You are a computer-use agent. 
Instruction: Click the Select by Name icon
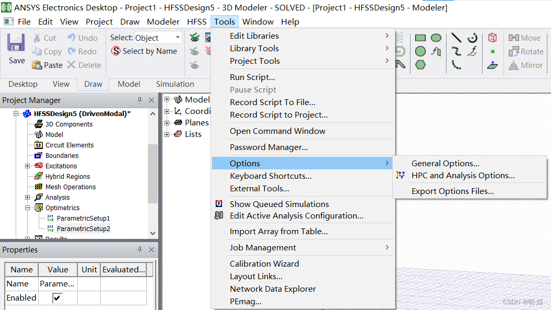(115, 51)
